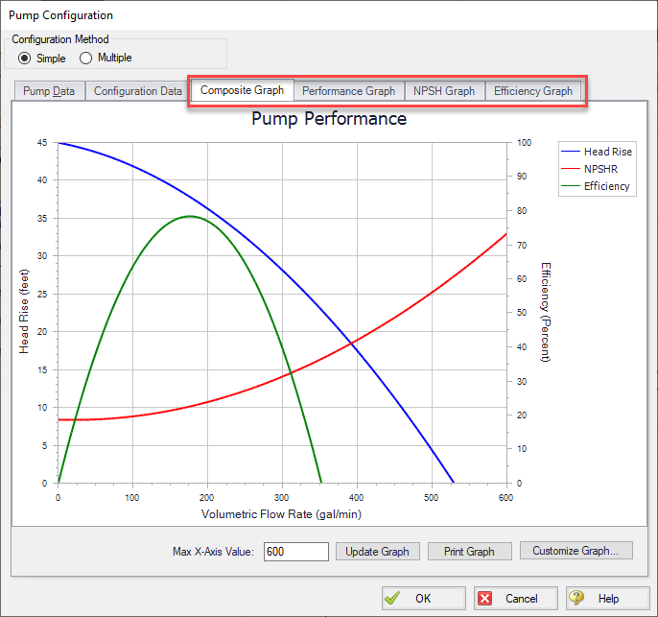
Task: Go to the Performance Graph tab
Action: coord(348,91)
